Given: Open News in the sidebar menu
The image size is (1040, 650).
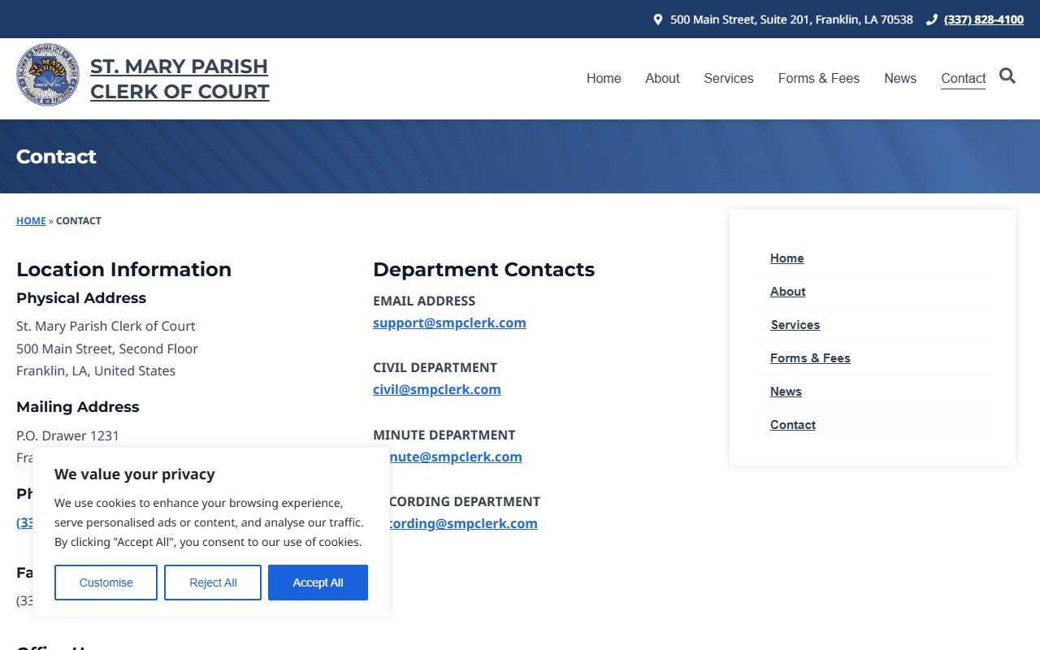Looking at the screenshot, I should click(x=786, y=392).
